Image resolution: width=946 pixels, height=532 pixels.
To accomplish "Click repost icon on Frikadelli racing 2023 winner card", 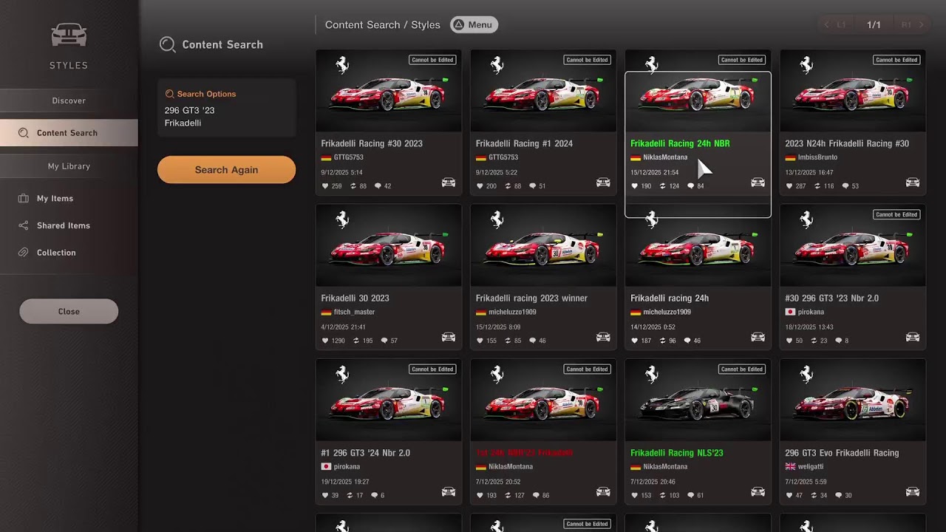I will [506, 341].
